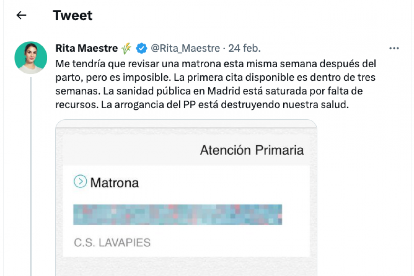Screen dimensions: 414x276
Task: Select the Matrona label
Action: coord(114,183)
